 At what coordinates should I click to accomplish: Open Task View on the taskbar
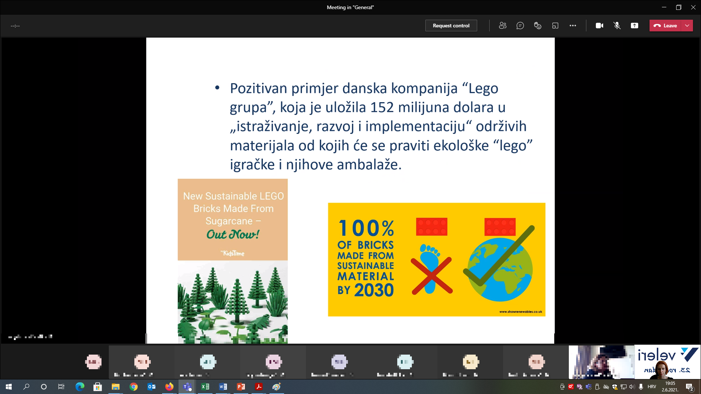point(61,387)
